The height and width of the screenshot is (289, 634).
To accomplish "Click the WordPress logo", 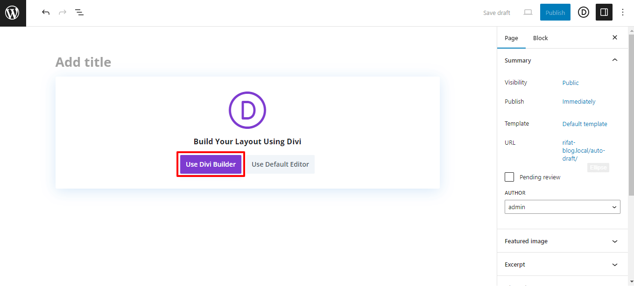I will 13,13.
